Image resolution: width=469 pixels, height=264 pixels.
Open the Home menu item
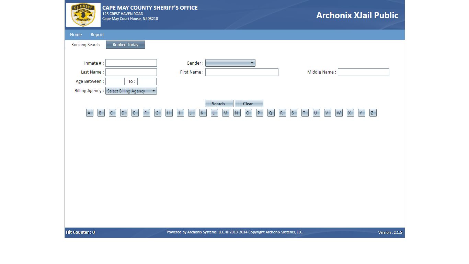(76, 35)
